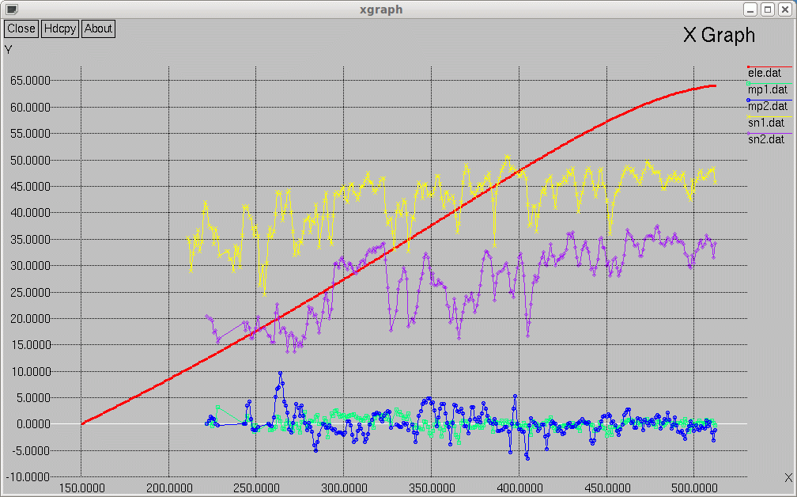The height and width of the screenshot is (497, 797).
Task: Click the X Graph title text
Action: [719, 35]
